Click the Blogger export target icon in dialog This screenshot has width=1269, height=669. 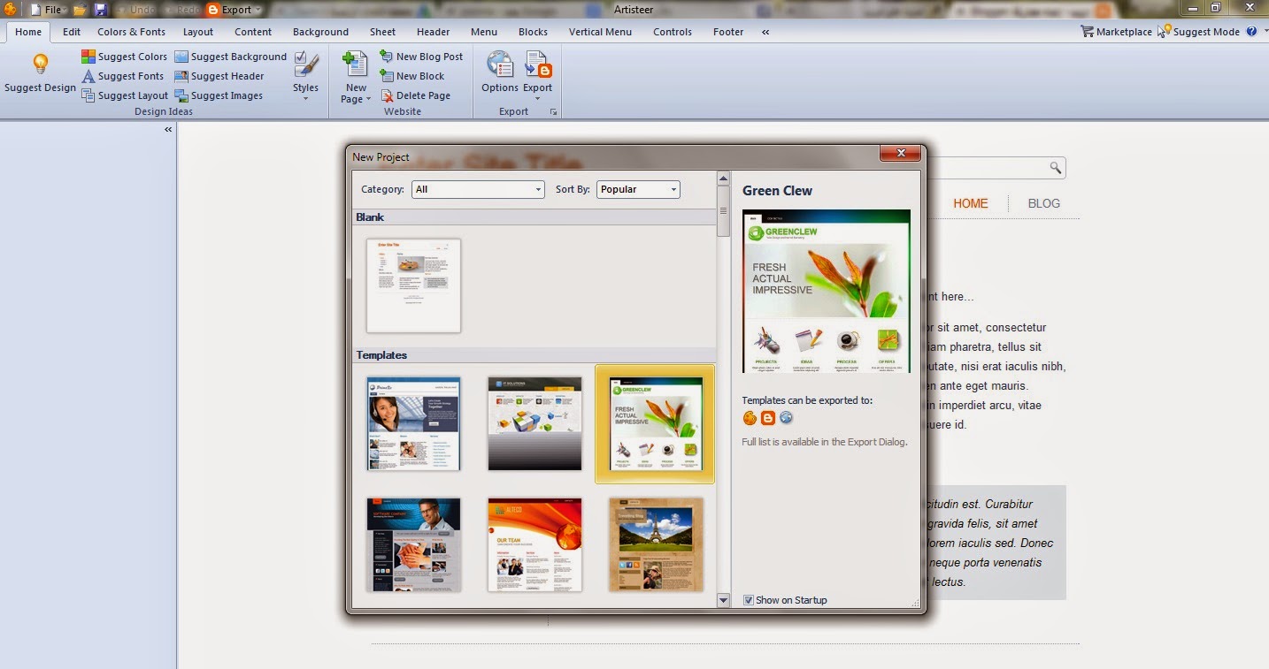[x=768, y=418]
